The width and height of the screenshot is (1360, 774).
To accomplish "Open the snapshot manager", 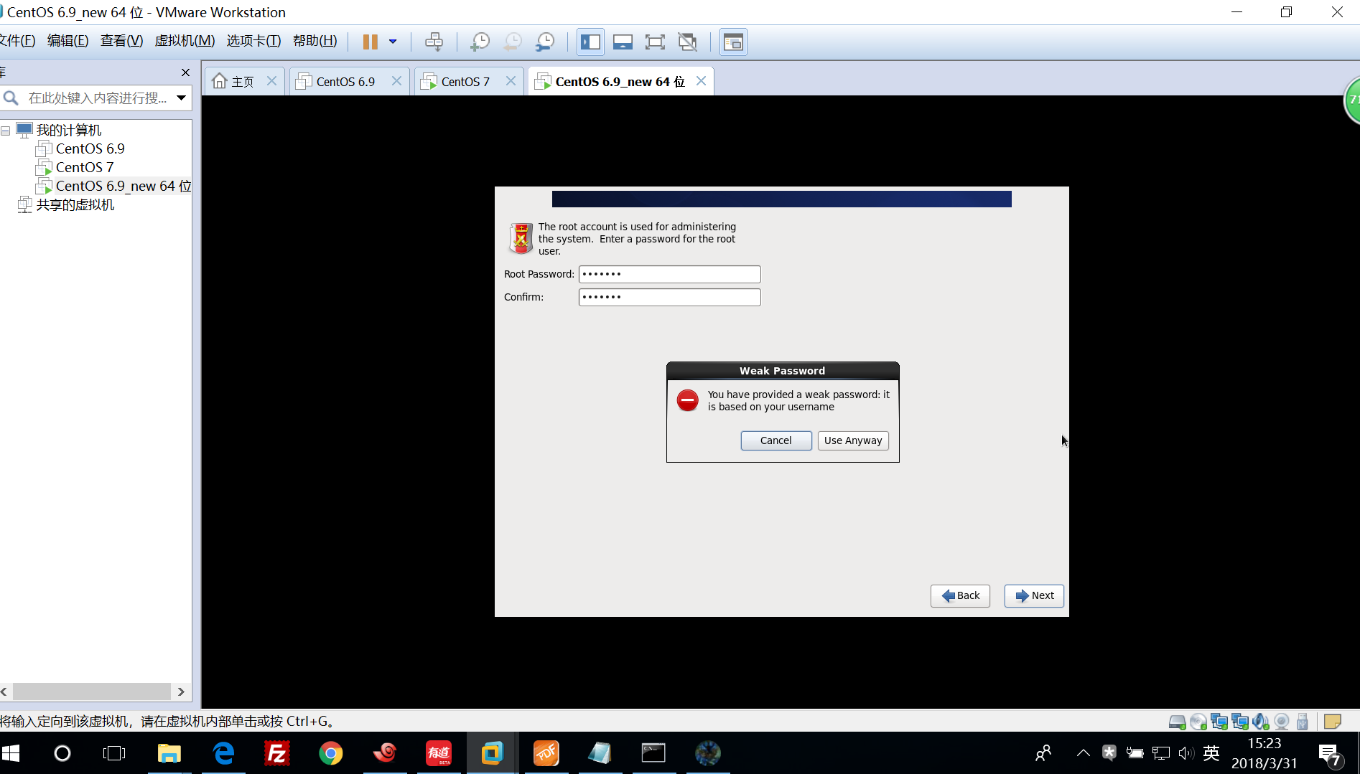I will [546, 42].
